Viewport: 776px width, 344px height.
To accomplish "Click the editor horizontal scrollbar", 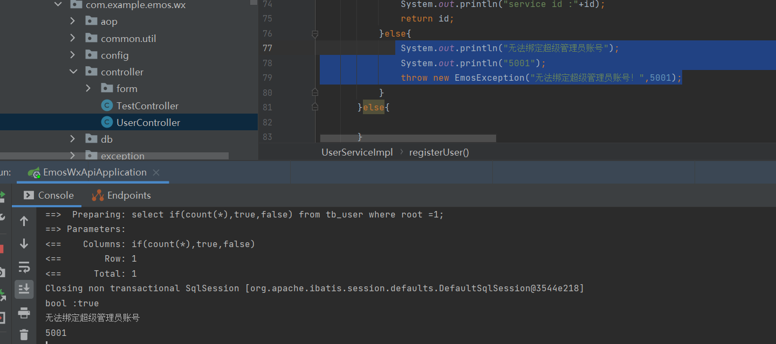I will [x=408, y=138].
